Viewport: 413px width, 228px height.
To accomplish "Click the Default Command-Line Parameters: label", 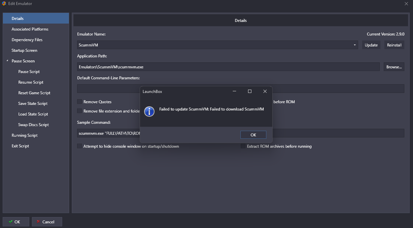I will (108, 78).
